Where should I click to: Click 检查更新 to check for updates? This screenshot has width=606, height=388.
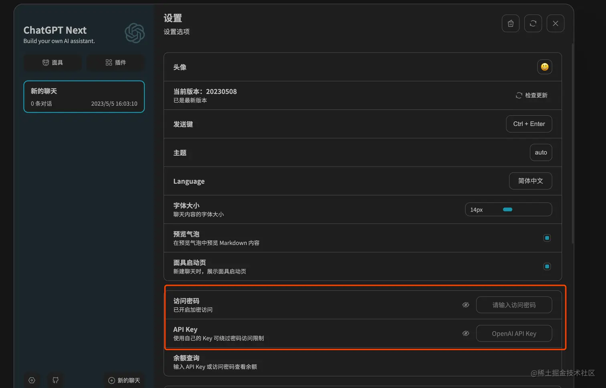(x=531, y=95)
